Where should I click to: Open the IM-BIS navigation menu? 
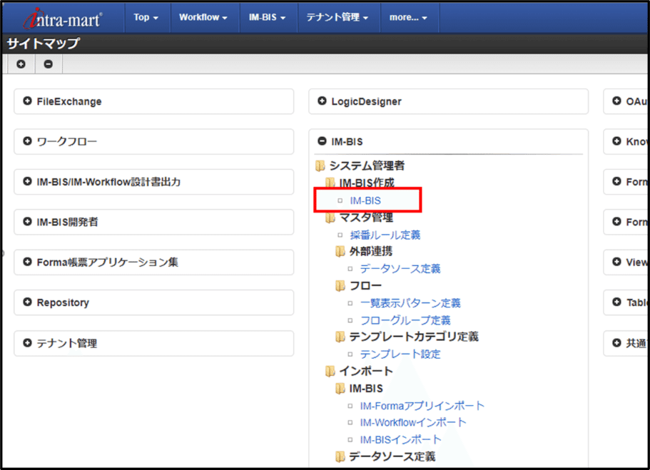coord(268,17)
